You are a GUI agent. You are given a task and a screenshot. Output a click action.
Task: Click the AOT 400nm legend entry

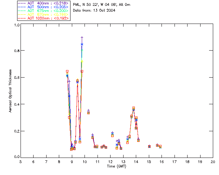43,3
